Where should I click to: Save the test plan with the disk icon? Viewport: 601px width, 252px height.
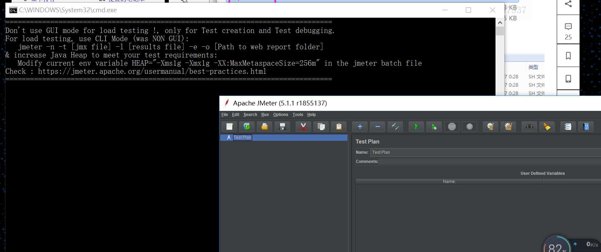tap(282, 127)
